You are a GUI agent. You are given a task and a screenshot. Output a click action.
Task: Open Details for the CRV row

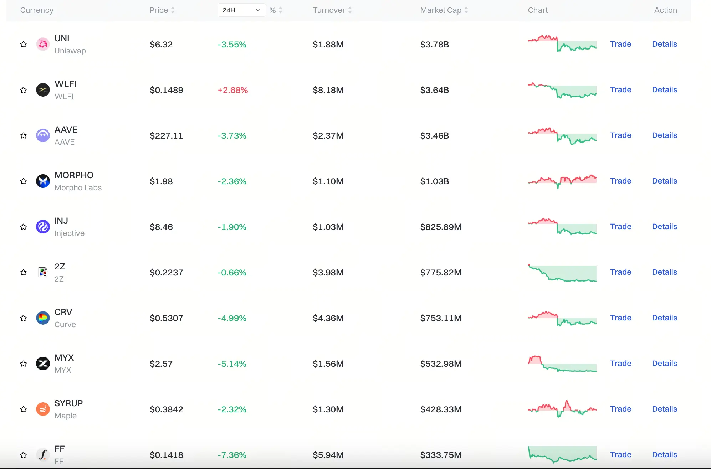pyautogui.click(x=664, y=318)
